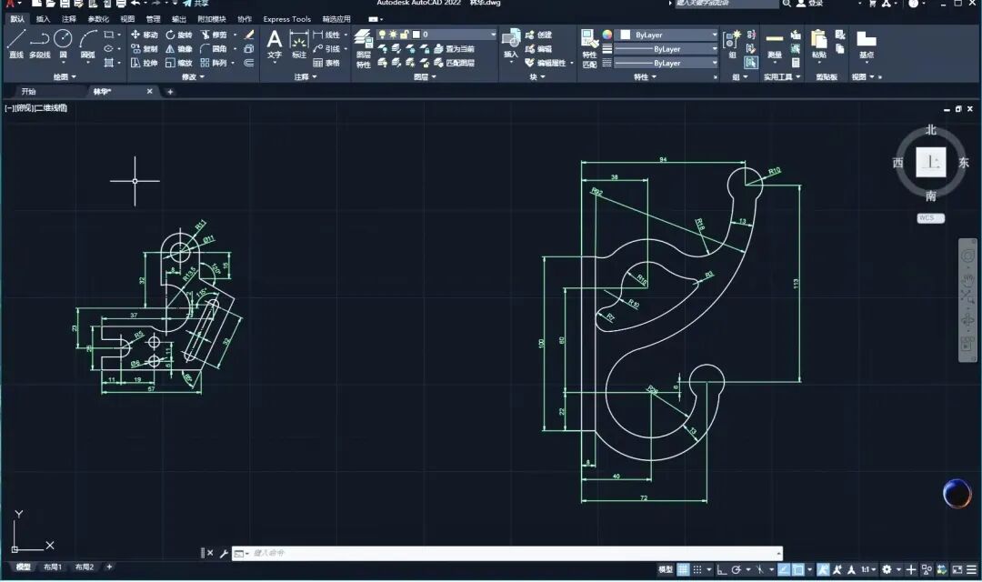Click the Insert block (插入) icon

click(510, 43)
